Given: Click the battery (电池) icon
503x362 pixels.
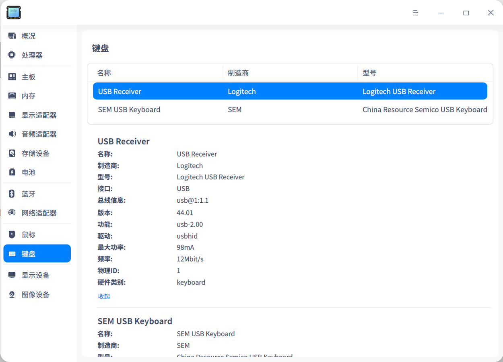Looking at the screenshot, I should point(12,172).
